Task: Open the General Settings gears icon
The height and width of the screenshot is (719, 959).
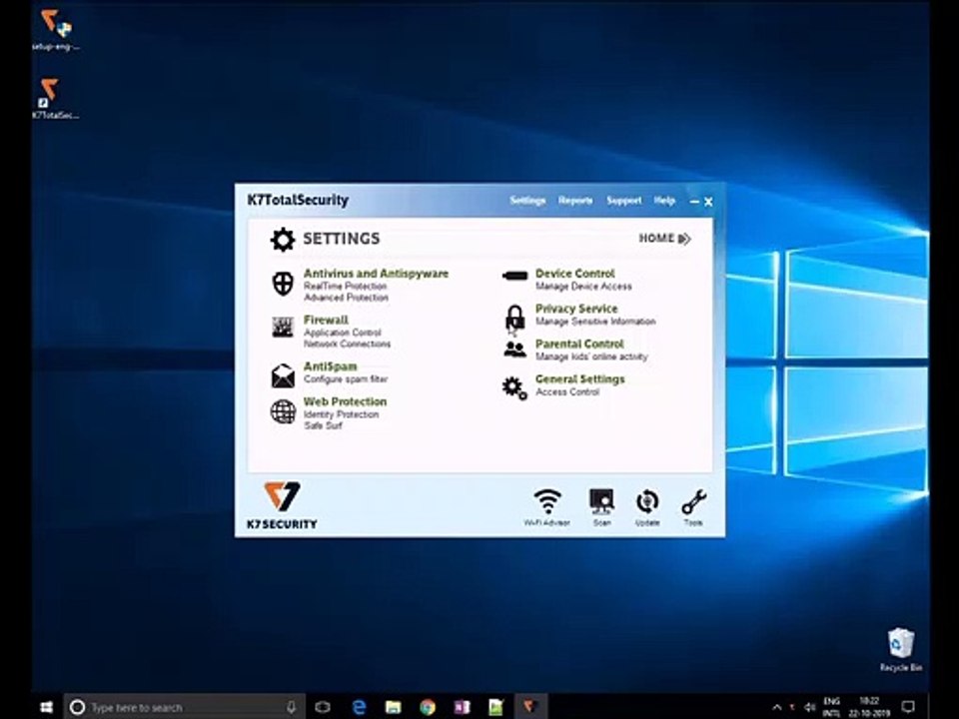Action: [x=514, y=388]
